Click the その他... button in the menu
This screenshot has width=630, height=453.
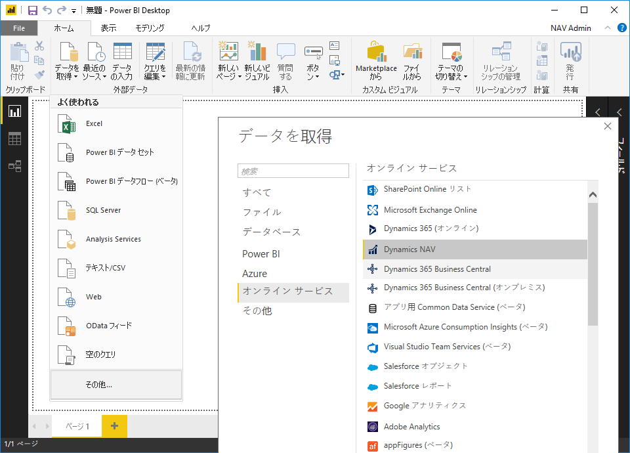click(116, 385)
